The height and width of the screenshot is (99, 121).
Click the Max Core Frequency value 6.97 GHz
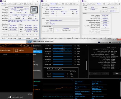tap(95, 88)
